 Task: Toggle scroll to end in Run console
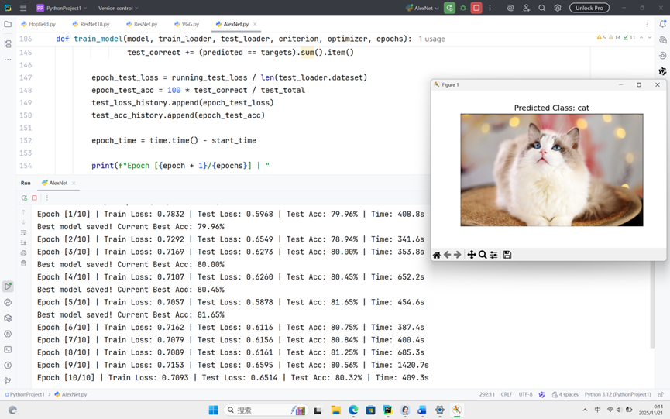tap(23, 242)
